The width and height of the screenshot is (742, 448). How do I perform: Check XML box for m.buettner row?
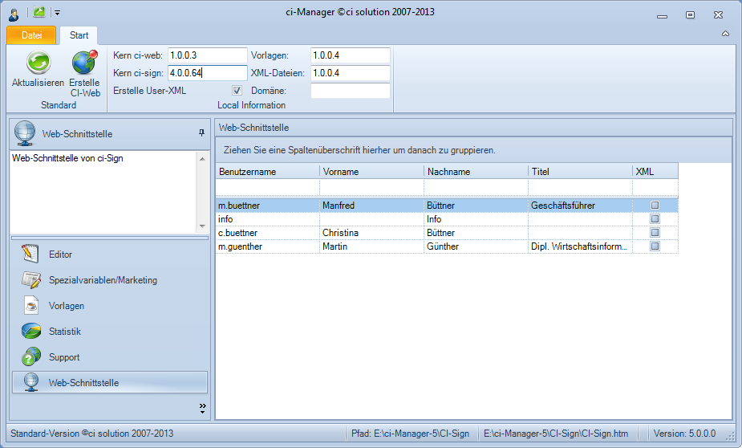pyautogui.click(x=655, y=206)
